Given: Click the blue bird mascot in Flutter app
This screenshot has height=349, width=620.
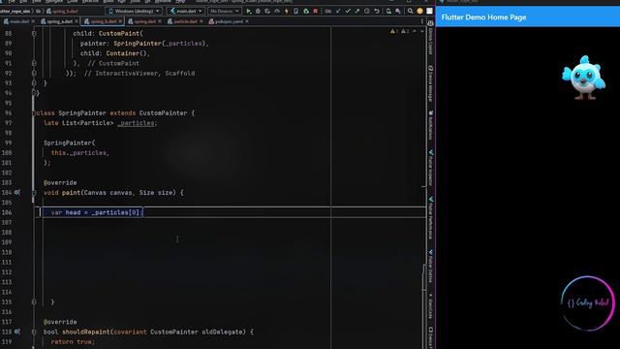Looking at the screenshot, I should [583, 78].
